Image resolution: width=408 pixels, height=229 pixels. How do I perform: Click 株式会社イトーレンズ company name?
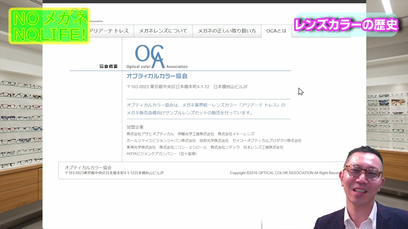pyautogui.click(x=236, y=134)
